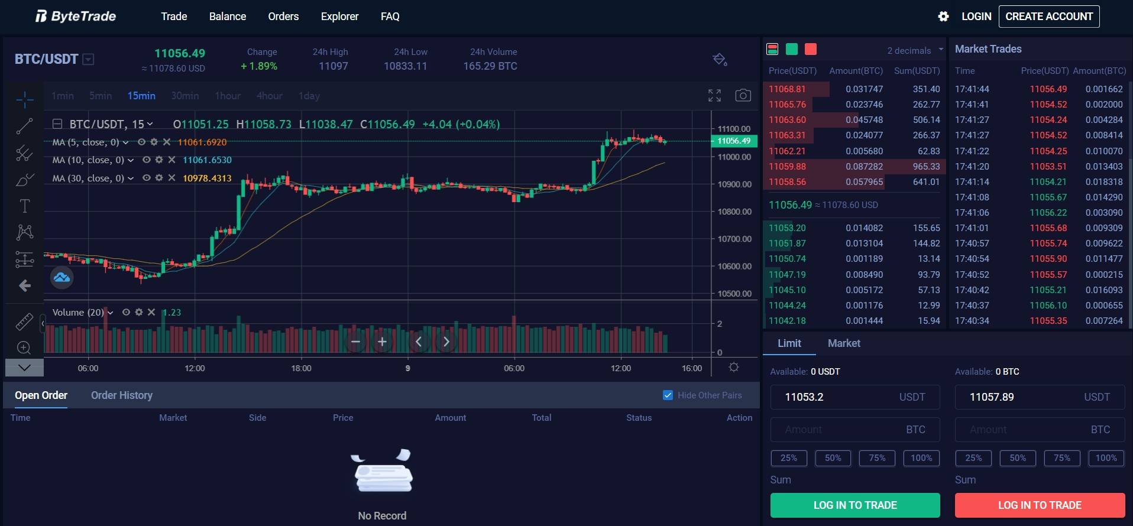Expand MA 5 indicator options arrow
Image resolution: width=1133 pixels, height=526 pixels.
click(x=125, y=142)
